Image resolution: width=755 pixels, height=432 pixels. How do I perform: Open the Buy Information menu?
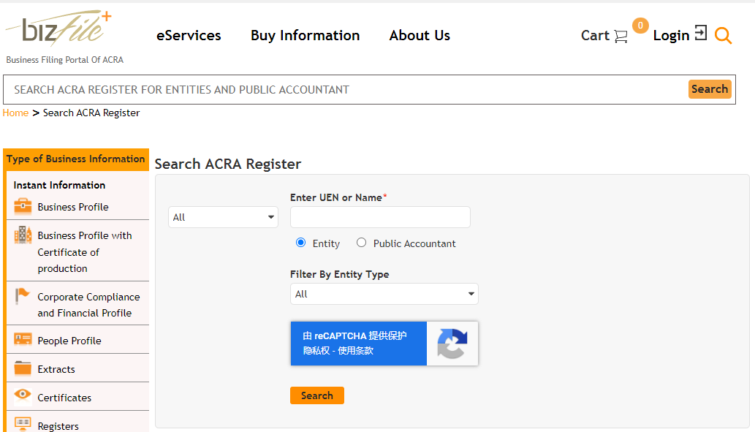pyautogui.click(x=305, y=35)
